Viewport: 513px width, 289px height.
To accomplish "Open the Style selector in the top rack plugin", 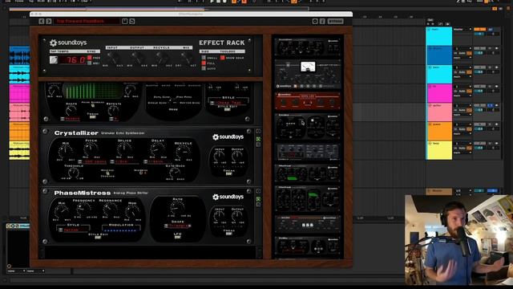I will (x=228, y=103).
